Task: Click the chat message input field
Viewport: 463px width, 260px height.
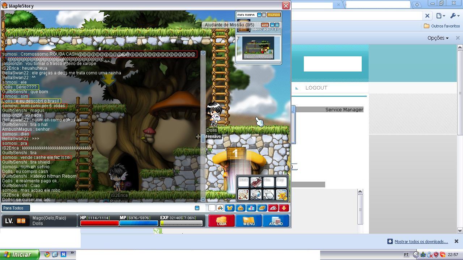Action: (112, 208)
